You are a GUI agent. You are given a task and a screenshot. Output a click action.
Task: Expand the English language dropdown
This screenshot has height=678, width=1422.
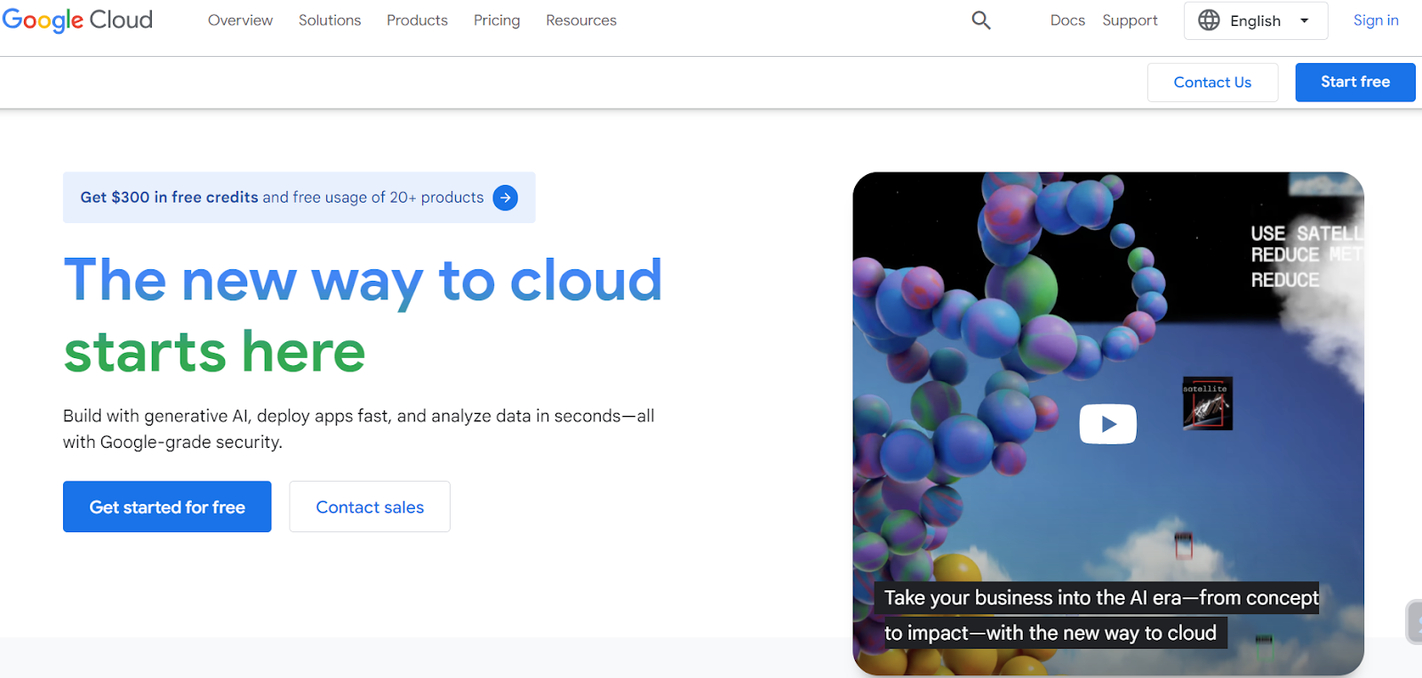pos(1256,20)
